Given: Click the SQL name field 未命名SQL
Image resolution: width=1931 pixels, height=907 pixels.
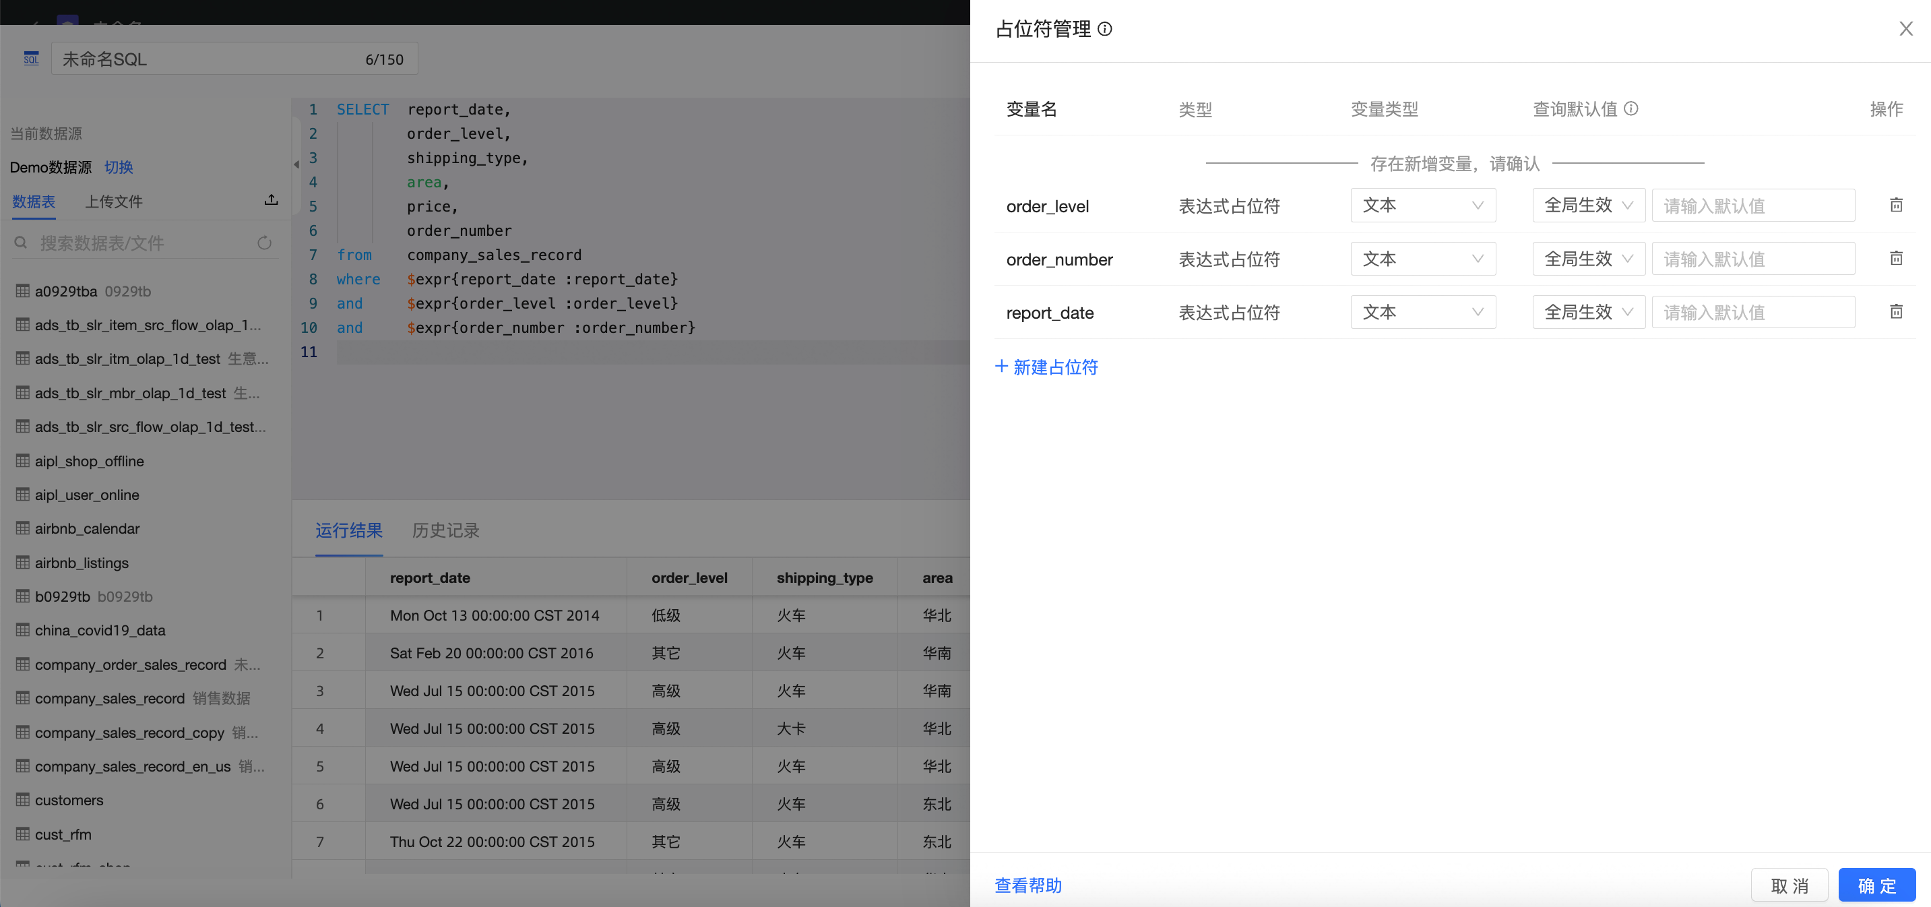Looking at the screenshot, I should point(234,59).
